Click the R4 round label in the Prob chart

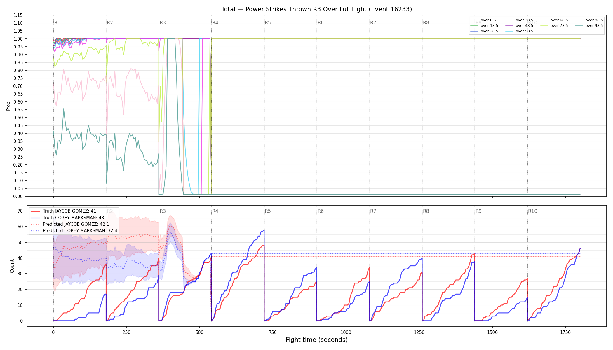215,23
